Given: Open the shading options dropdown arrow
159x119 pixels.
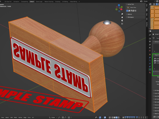Looking at the screenshot, I should [121, 117].
